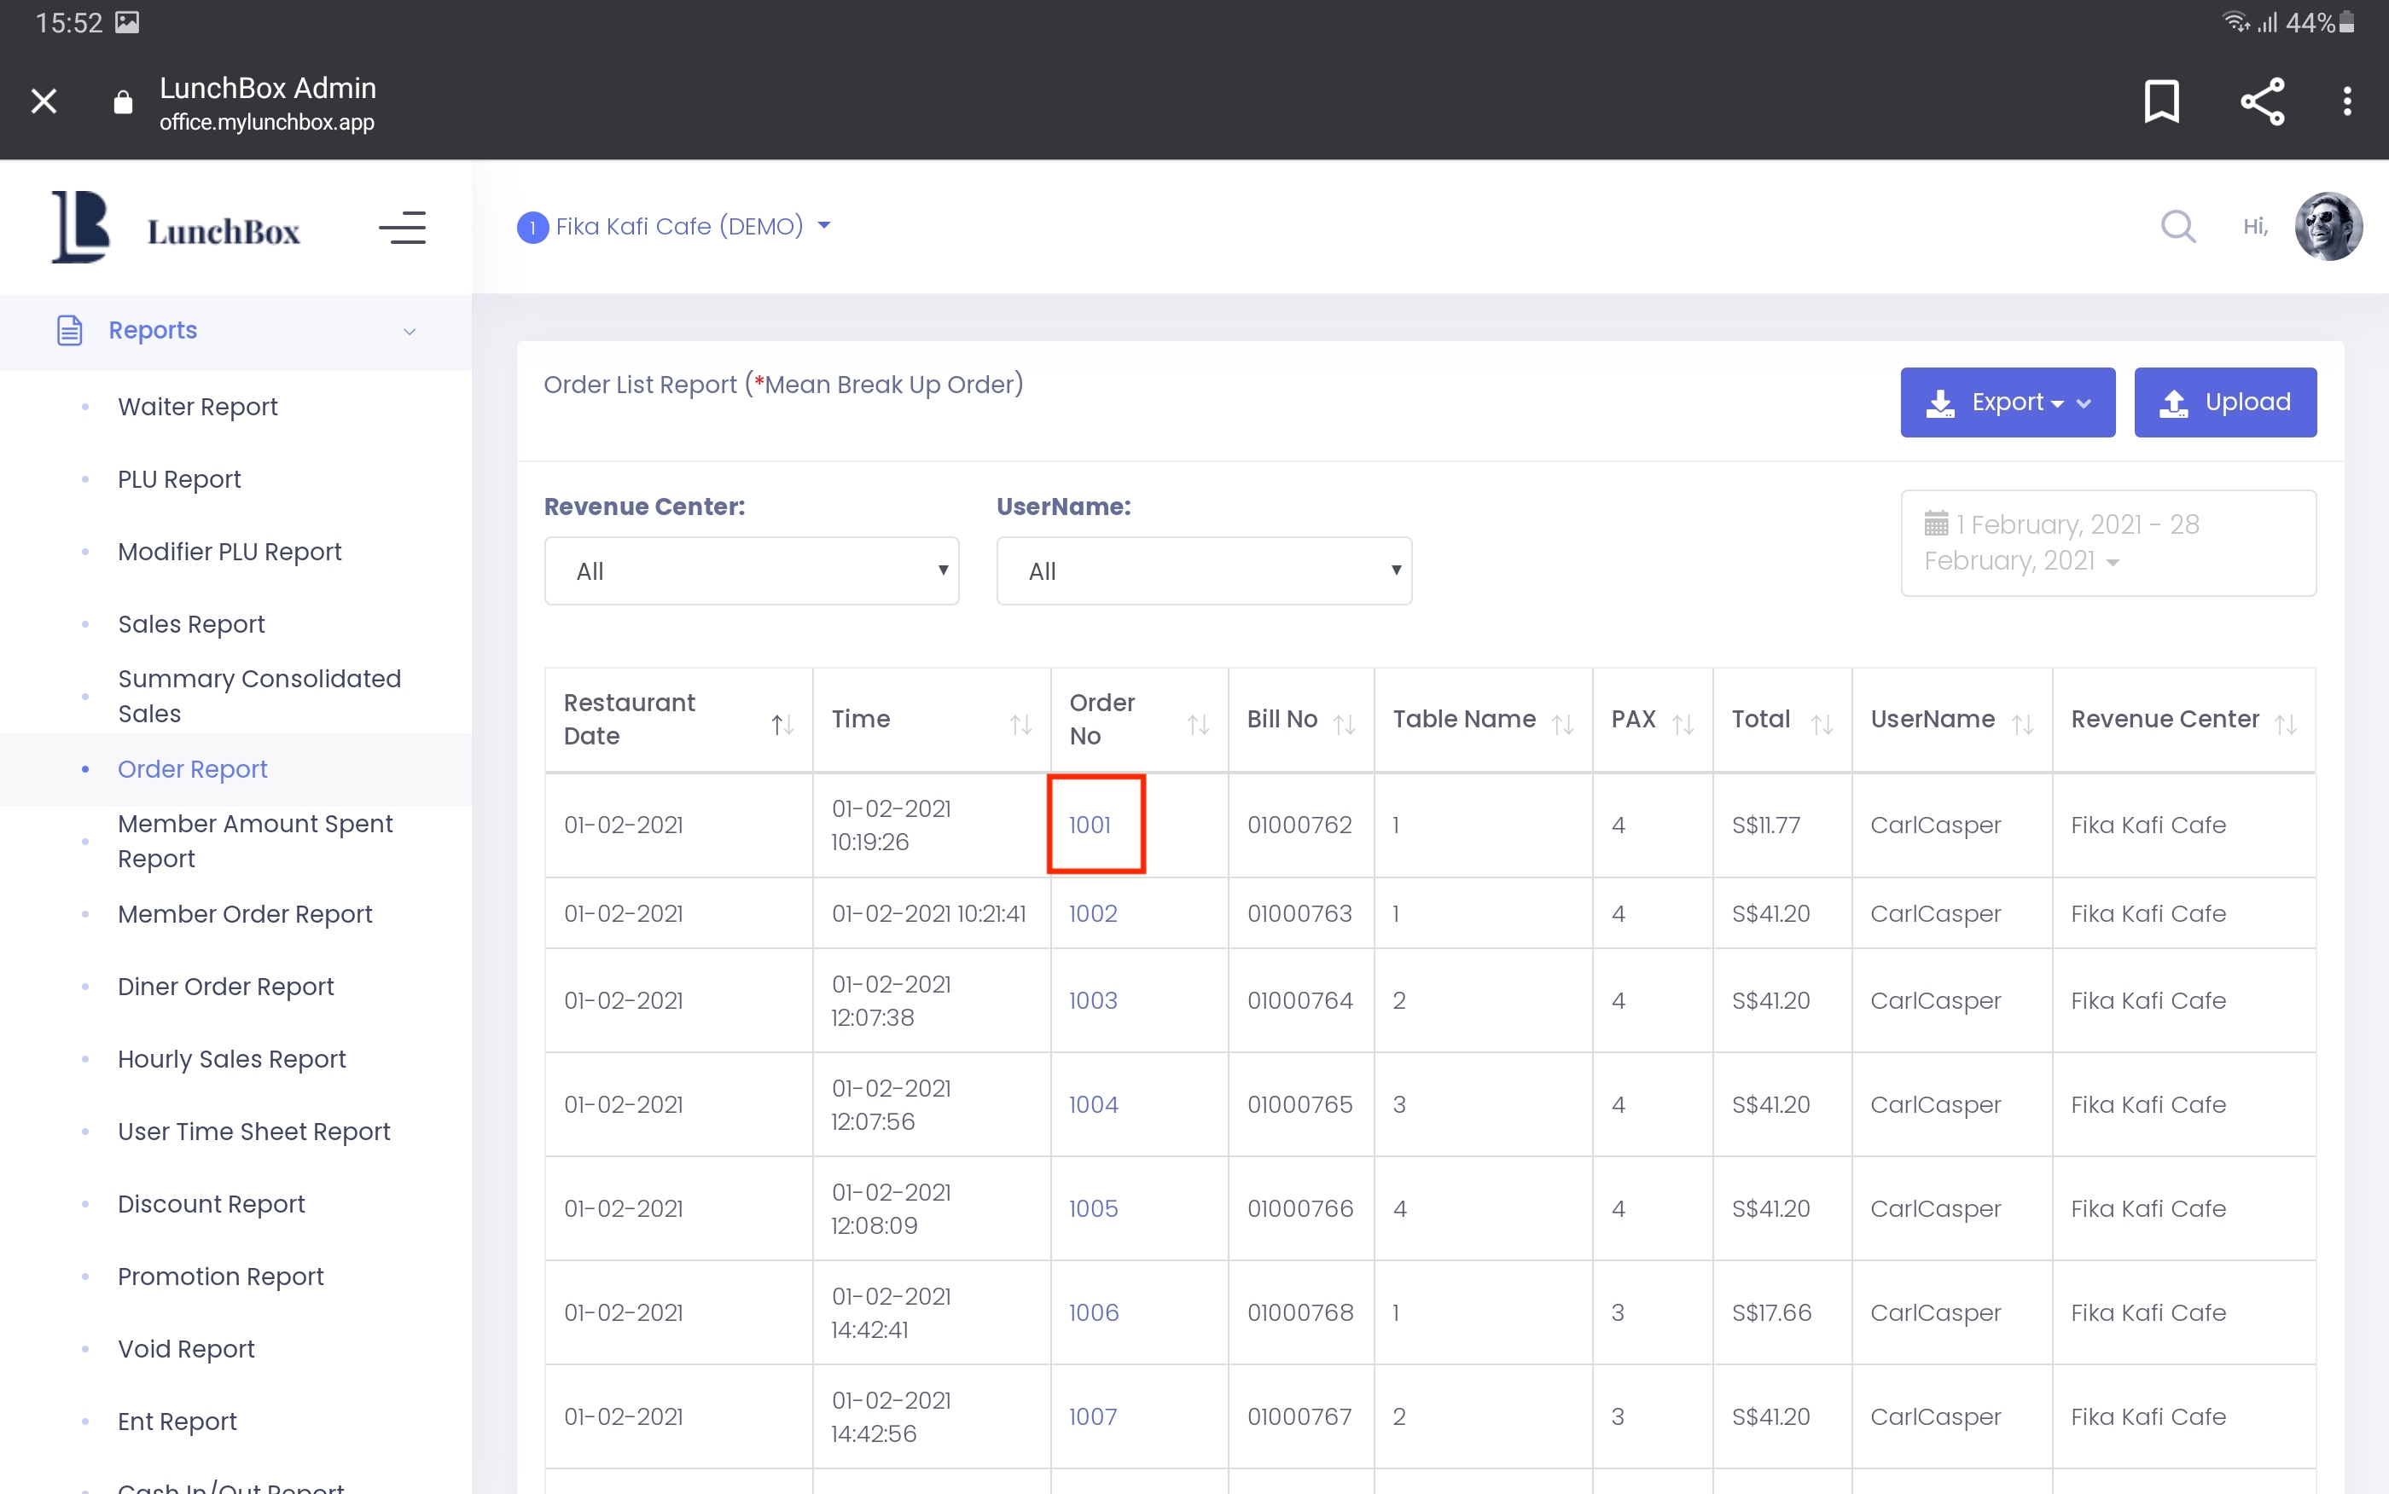Open the UserName filter dropdown

(1203, 571)
